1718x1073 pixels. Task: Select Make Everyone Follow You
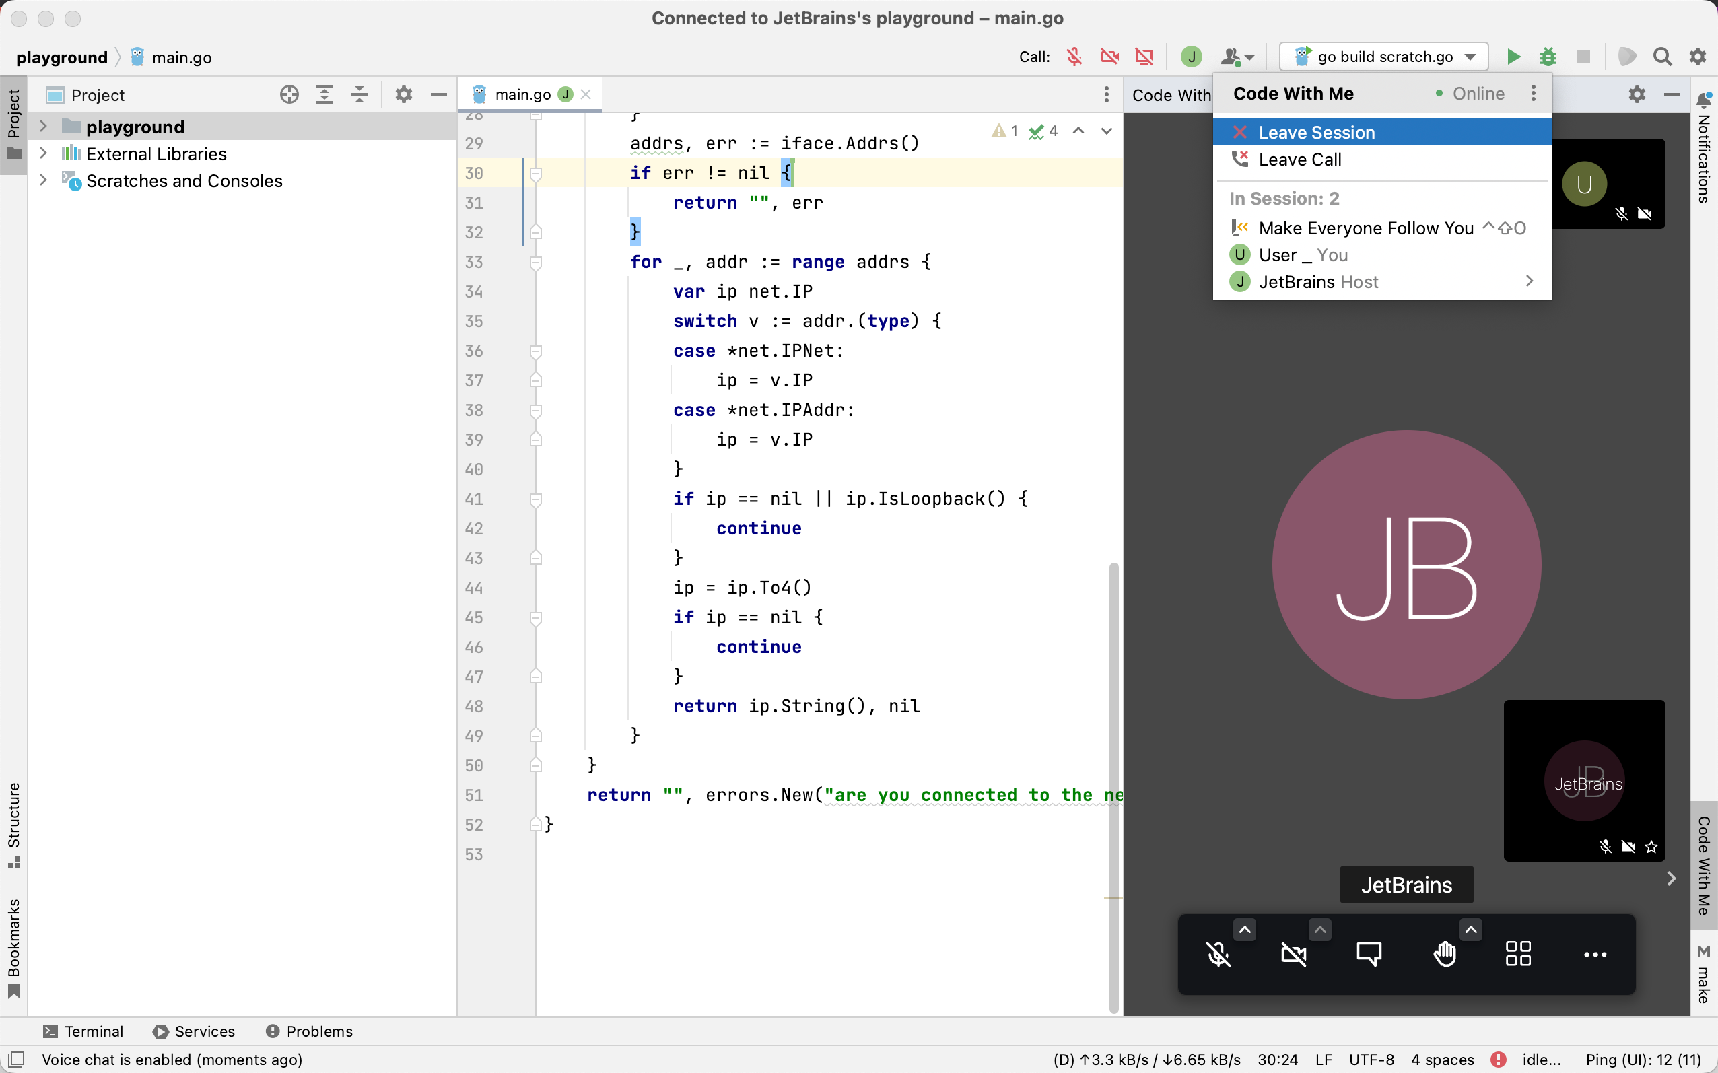[x=1365, y=228]
